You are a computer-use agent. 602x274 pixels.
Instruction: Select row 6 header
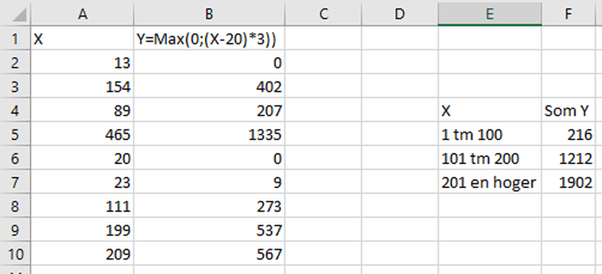coord(15,158)
